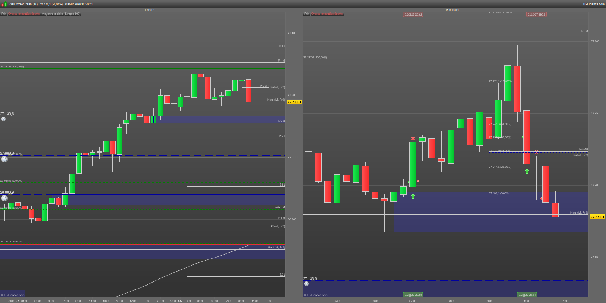Select the green order label 0,2@27 202,5
The image size is (606, 303).
(x=413, y=295)
